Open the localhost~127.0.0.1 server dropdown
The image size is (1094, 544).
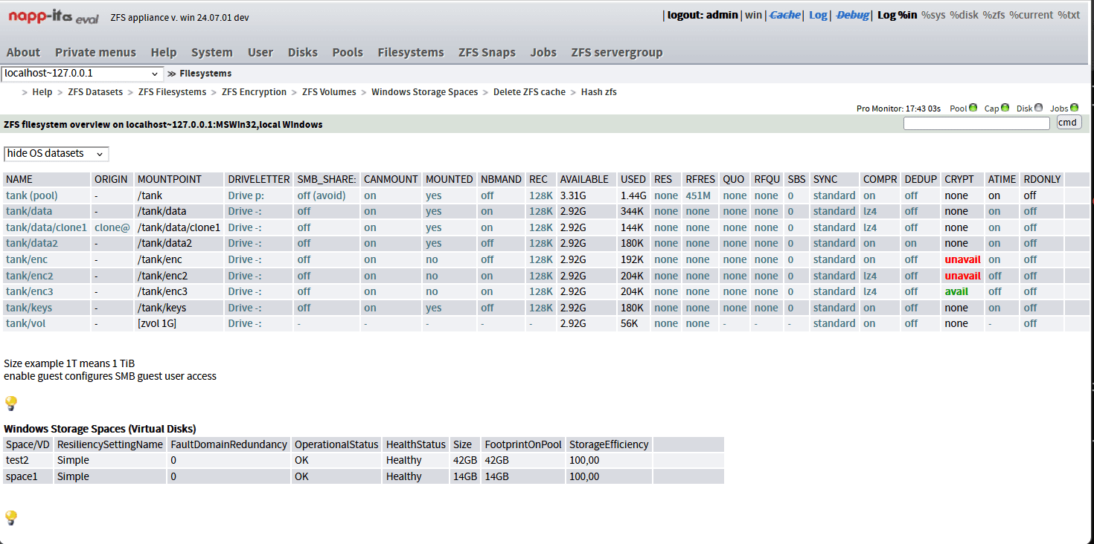click(83, 74)
